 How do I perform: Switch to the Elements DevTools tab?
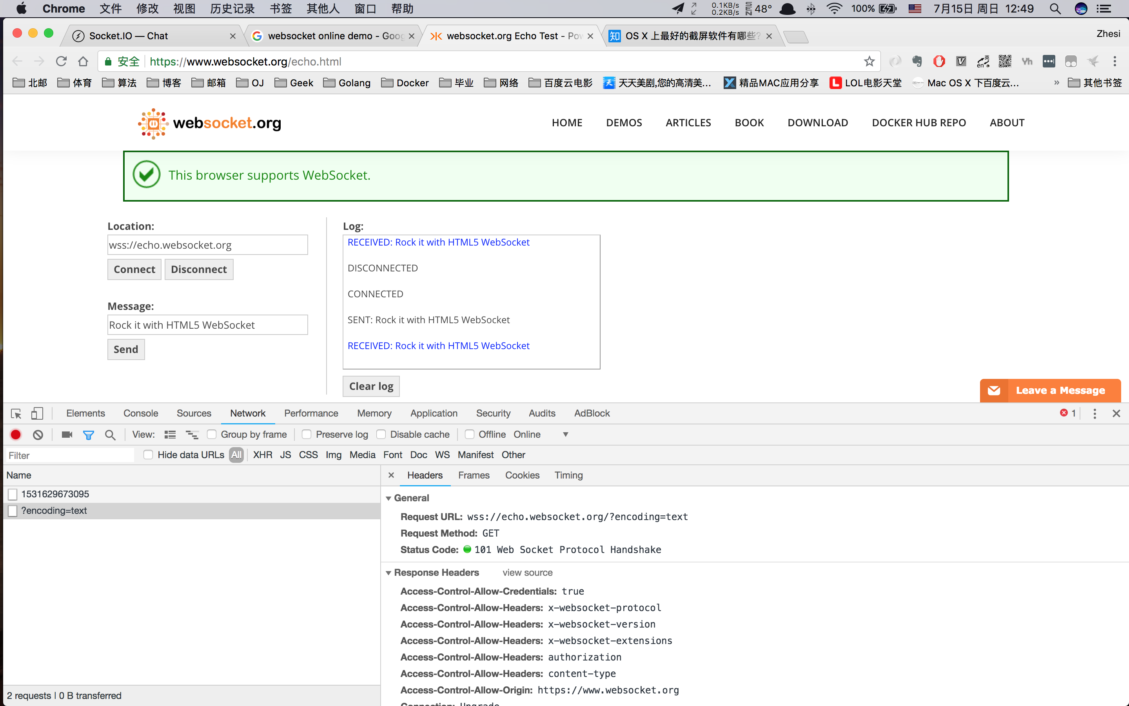pos(85,413)
